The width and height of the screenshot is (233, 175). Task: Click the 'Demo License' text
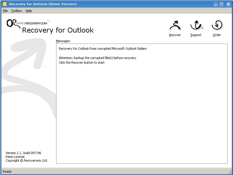point(15,157)
